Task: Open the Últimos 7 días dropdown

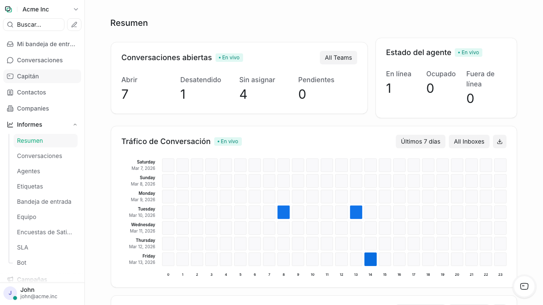Action: (420, 141)
